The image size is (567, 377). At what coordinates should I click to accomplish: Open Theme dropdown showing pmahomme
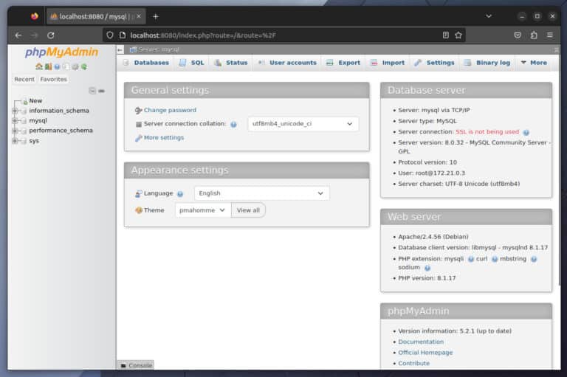203,210
